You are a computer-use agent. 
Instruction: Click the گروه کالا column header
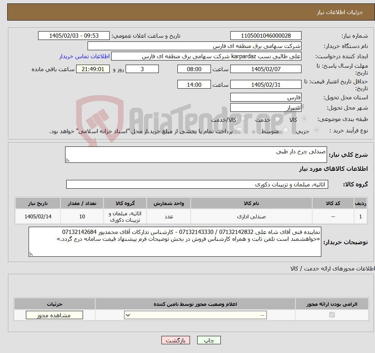[x=125, y=203]
